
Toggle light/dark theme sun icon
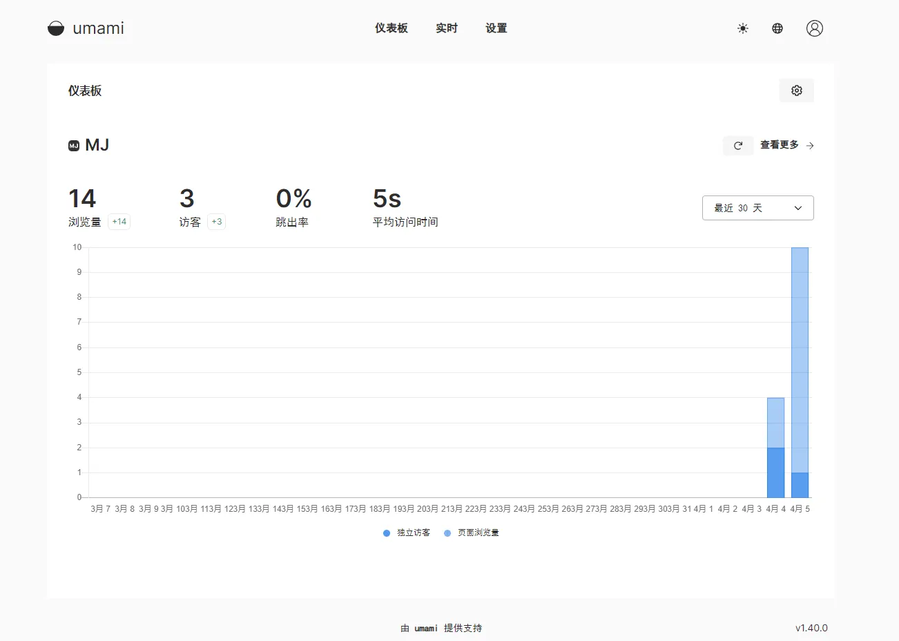click(743, 28)
